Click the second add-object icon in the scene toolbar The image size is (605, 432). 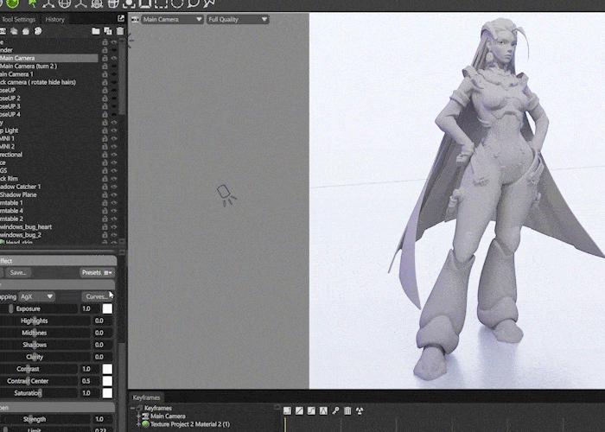tap(15, 31)
